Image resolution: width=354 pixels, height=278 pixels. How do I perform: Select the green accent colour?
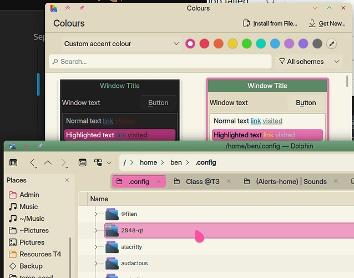pos(247,43)
